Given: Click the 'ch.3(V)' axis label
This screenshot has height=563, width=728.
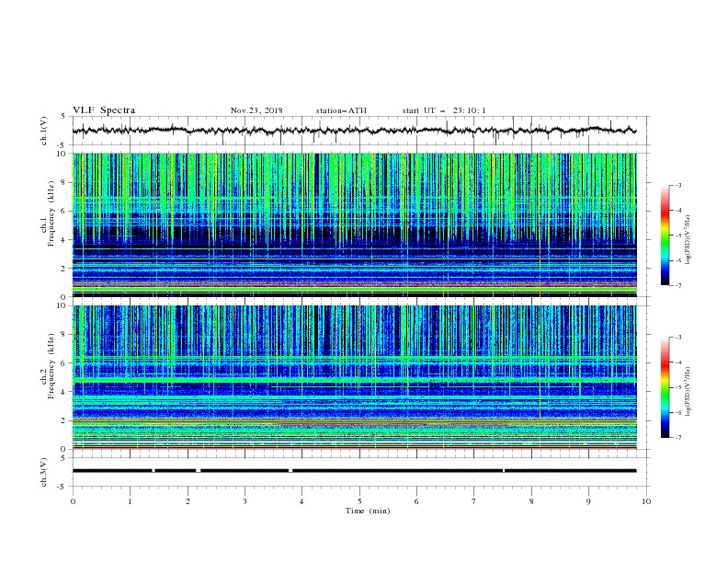Looking at the screenshot, I should click(44, 472).
